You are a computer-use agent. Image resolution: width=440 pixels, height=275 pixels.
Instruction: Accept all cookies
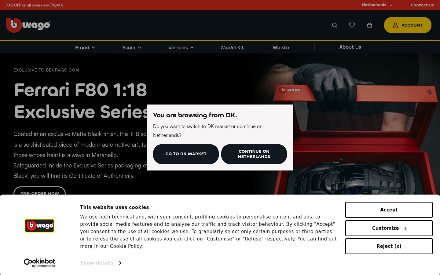click(x=389, y=210)
